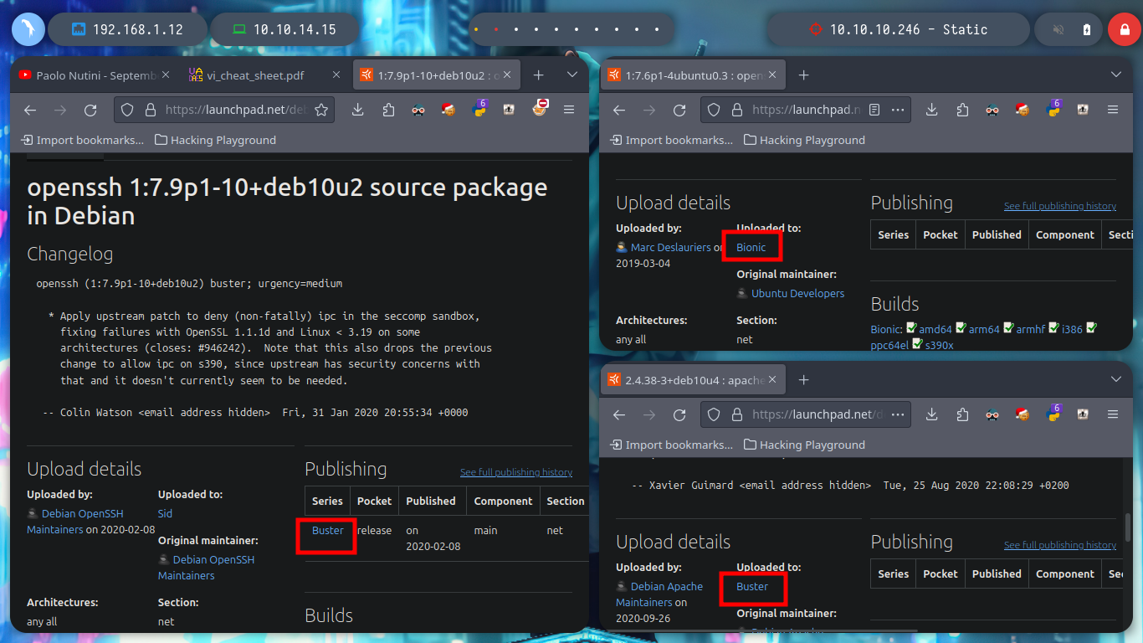Screen dimensions: 1143x643
Task: Go back in the Ubuntu openssh window
Action: [x=619, y=110]
